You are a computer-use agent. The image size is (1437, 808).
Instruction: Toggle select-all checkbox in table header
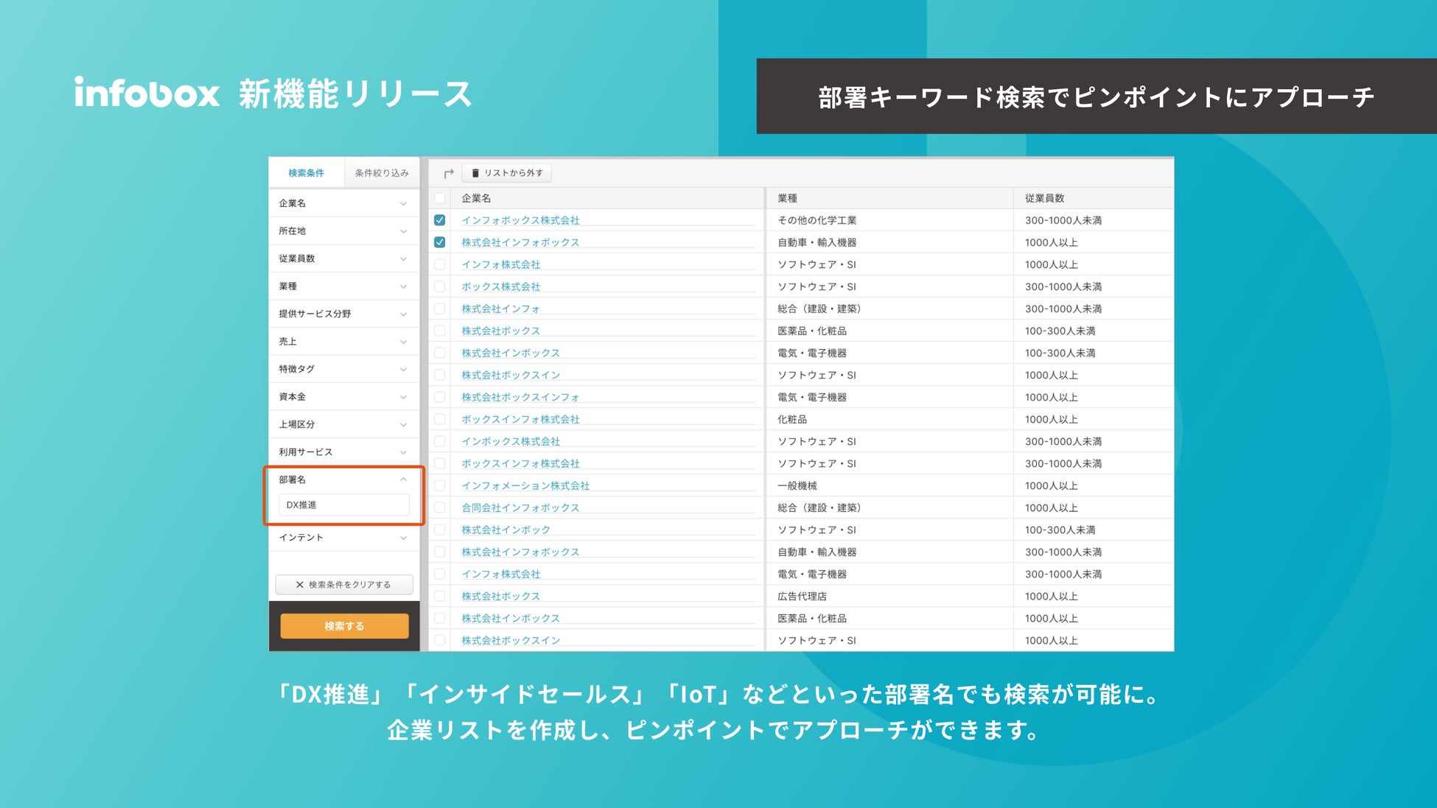[x=440, y=198]
